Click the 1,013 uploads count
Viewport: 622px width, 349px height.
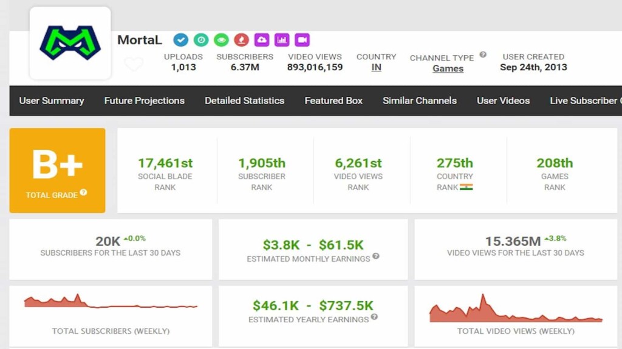pyautogui.click(x=183, y=67)
